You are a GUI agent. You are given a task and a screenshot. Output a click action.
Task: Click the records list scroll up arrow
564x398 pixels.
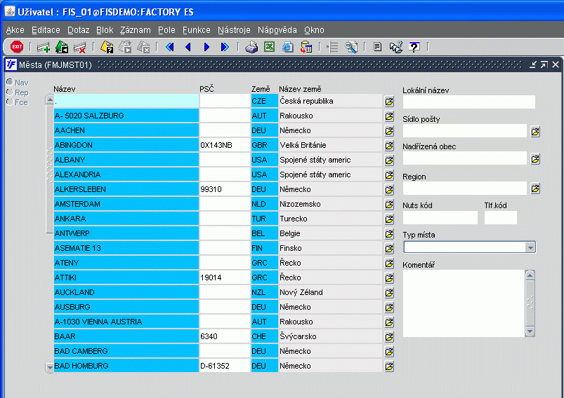tap(50, 100)
